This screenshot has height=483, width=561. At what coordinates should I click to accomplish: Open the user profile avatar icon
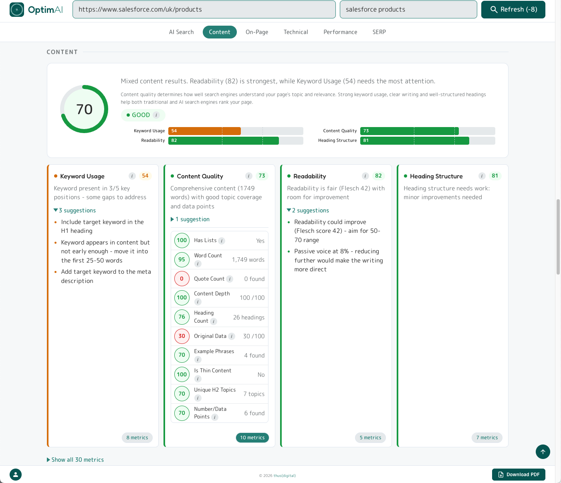pyautogui.click(x=16, y=475)
